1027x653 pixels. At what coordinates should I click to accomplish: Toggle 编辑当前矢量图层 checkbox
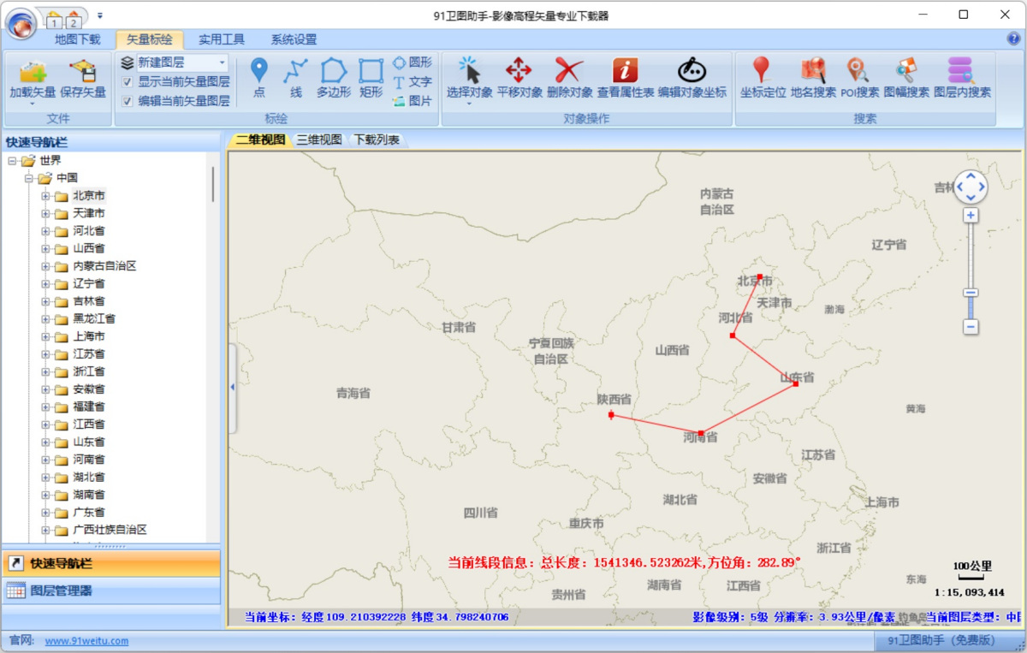click(x=128, y=101)
